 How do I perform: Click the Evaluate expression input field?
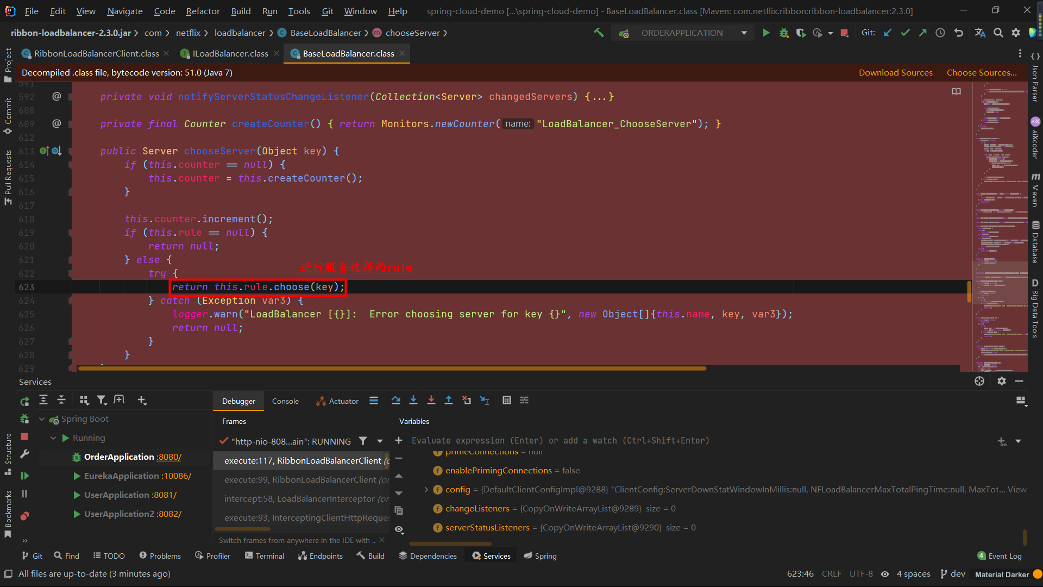coord(560,441)
